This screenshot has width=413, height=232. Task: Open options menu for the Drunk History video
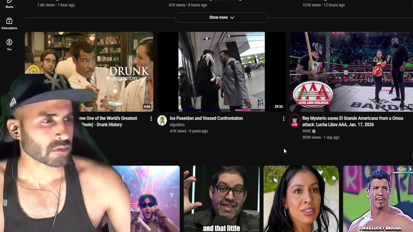click(x=151, y=119)
